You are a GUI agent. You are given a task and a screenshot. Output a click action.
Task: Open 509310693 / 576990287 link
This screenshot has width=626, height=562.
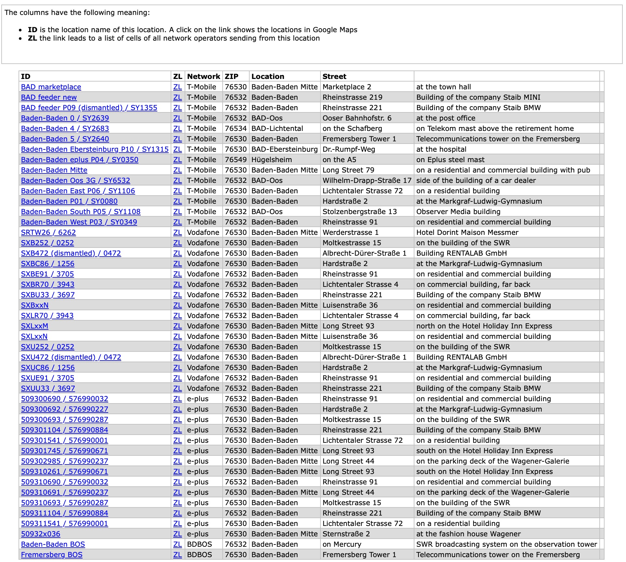click(x=65, y=503)
